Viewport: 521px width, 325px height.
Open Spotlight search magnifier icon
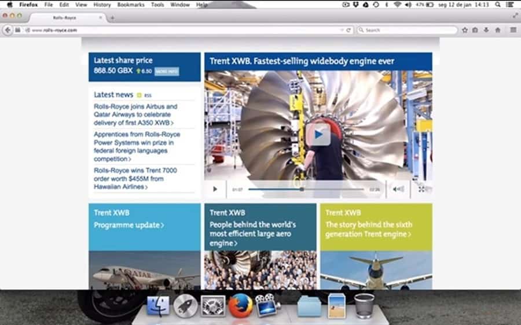pyautogui.click(x=498, y=5)
